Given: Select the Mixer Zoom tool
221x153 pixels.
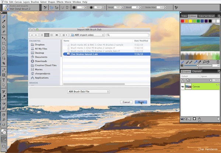Looking at the screenshot, I should [x=204, y=62].
